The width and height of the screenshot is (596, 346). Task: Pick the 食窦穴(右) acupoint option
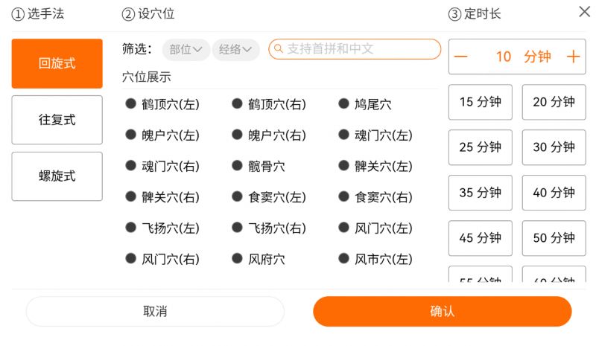coord(343,197)
